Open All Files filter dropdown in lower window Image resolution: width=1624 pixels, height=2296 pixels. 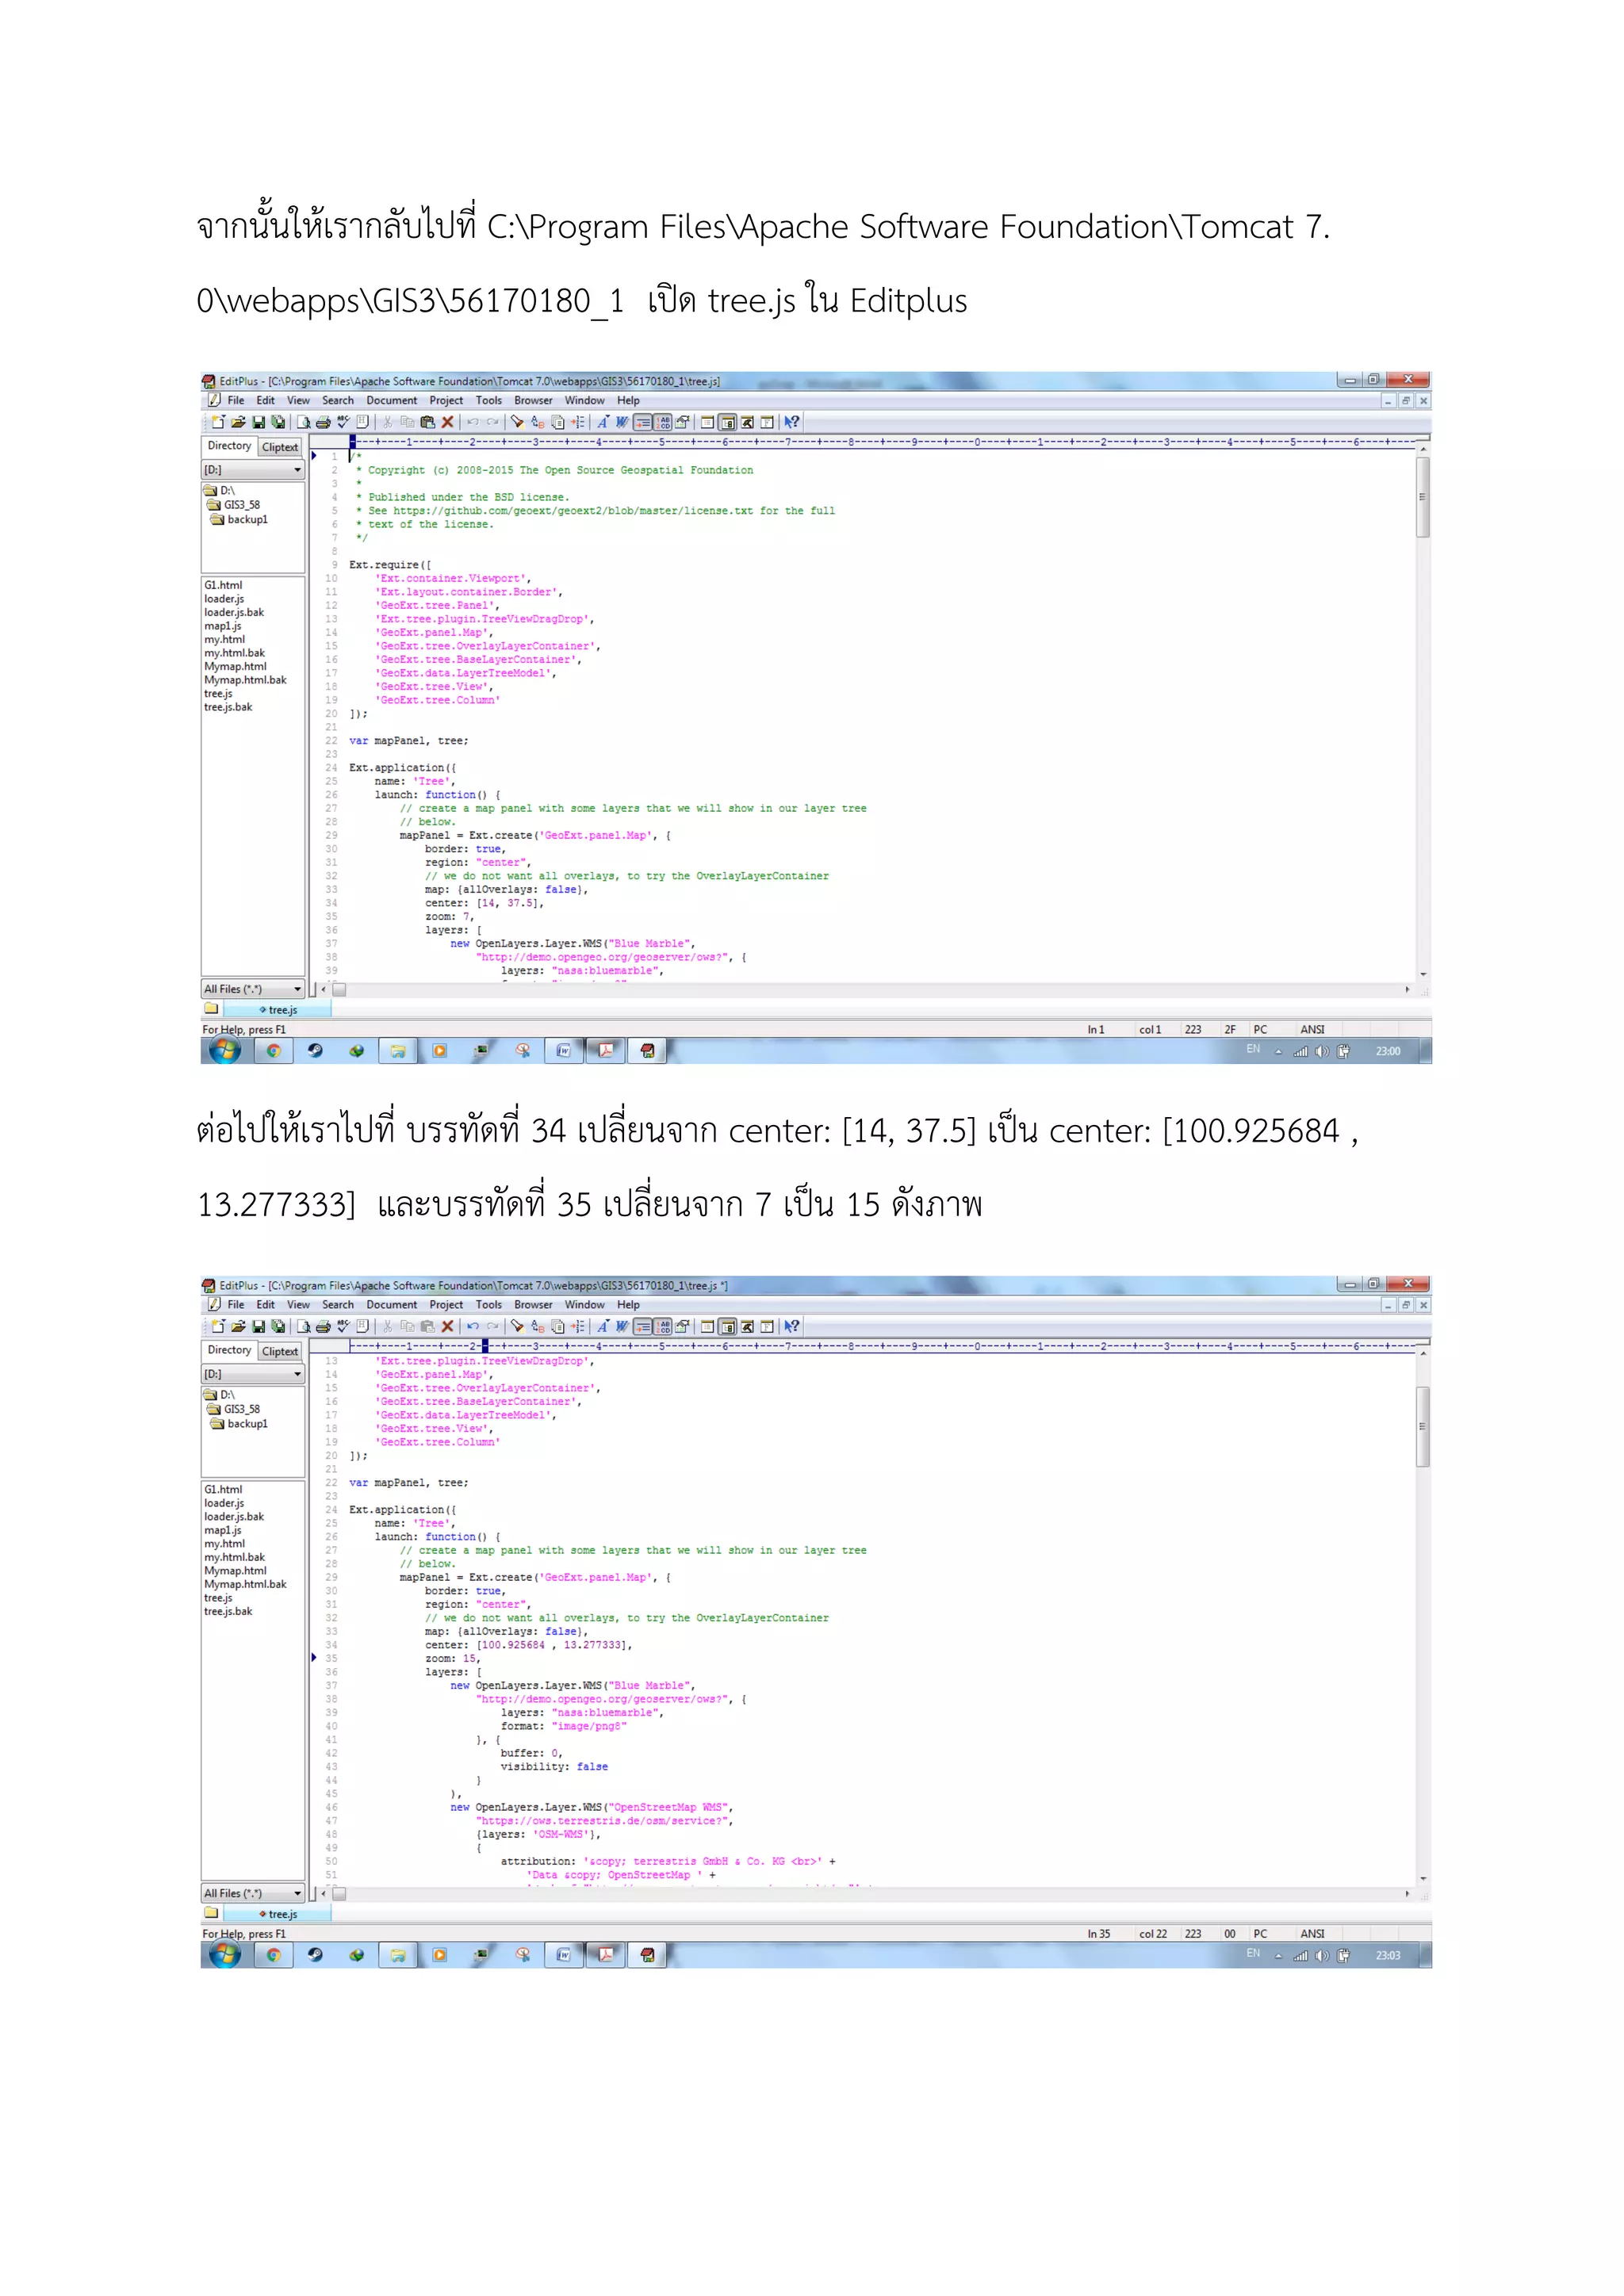[253, 1893]
